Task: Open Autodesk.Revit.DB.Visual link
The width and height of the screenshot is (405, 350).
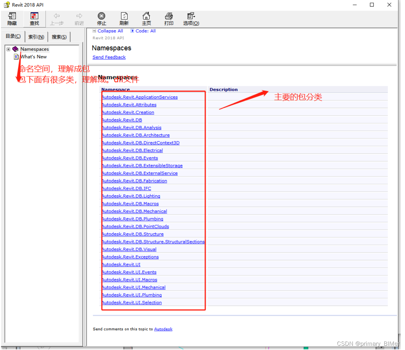Action: pyautogui.click(x=129, y=249)
